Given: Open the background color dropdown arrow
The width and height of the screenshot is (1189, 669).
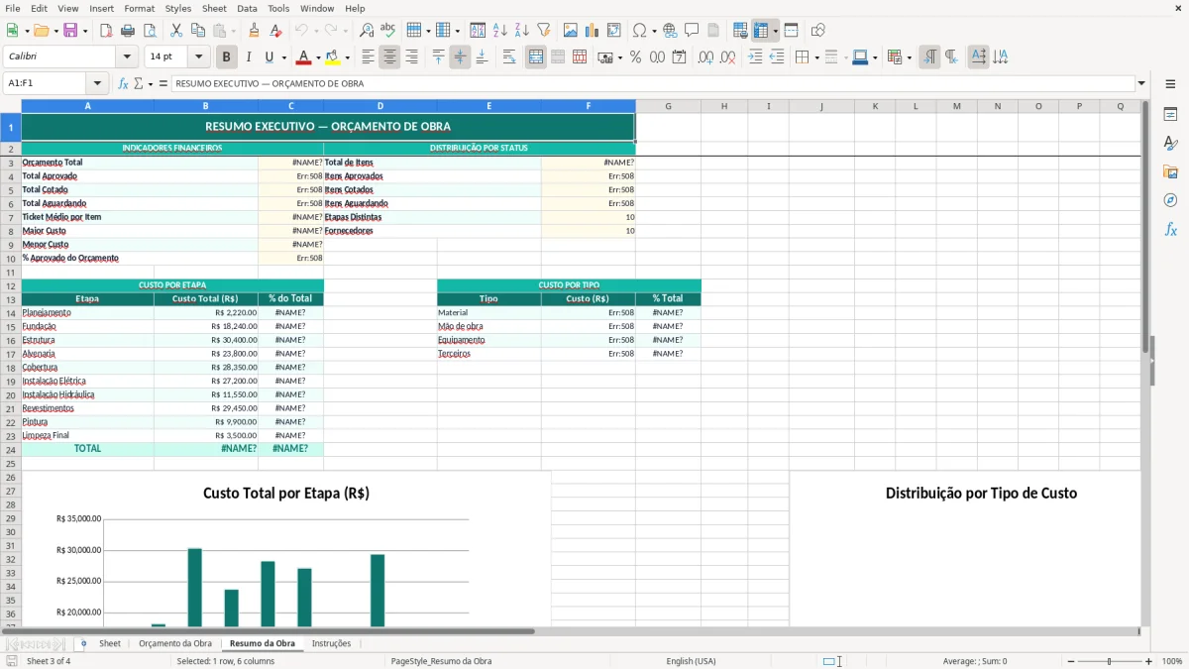Looking at the screenshot, I should 347,57.
